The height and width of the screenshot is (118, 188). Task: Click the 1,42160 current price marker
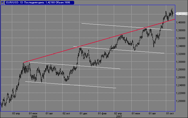[x=181, y=14]
